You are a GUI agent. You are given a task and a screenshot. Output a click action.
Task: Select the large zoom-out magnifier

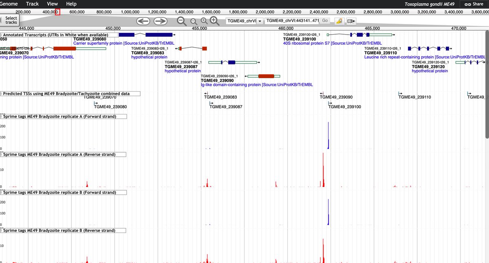point(181,21)
